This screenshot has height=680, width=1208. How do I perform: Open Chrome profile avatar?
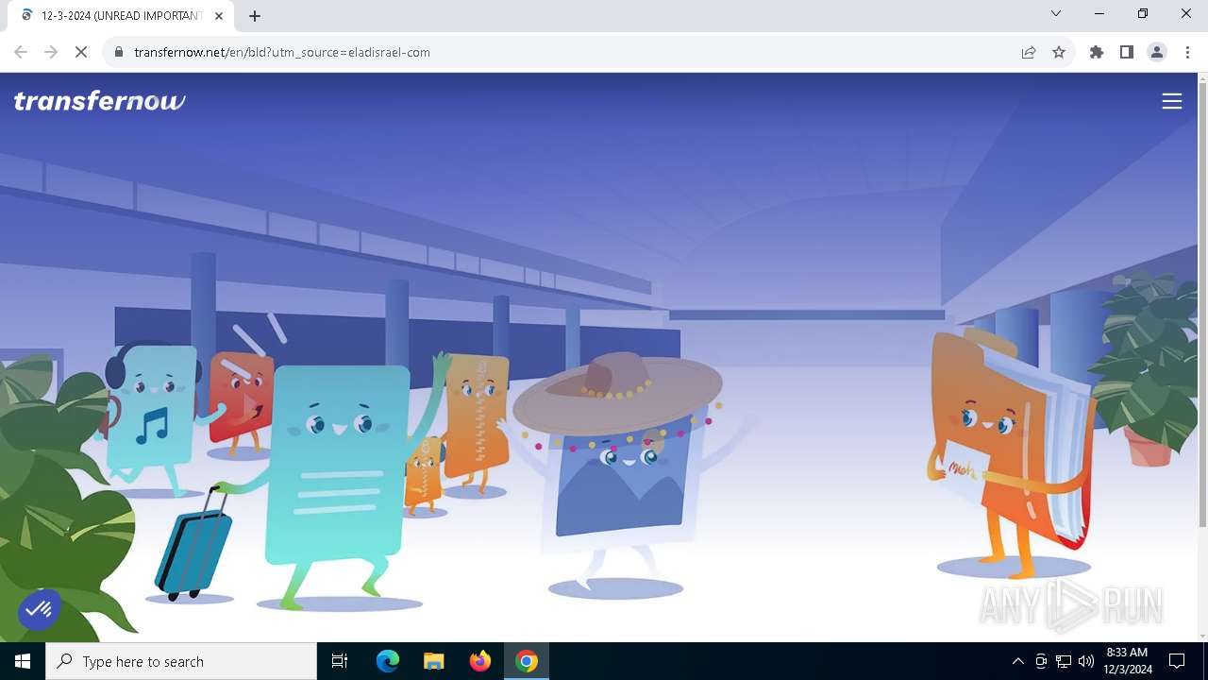1157,52
